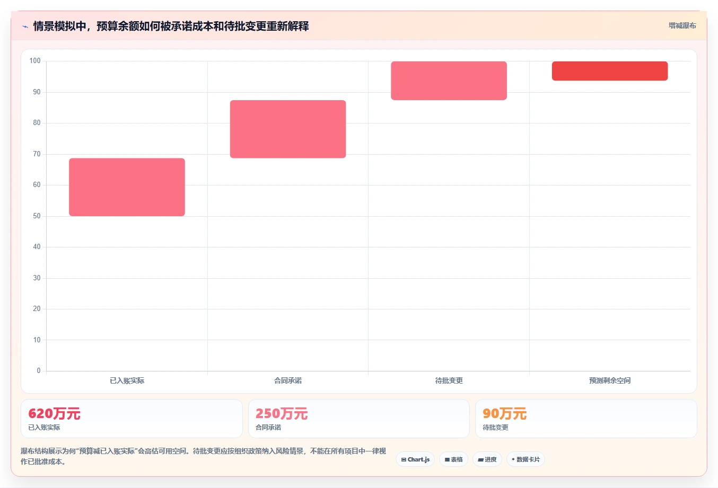Select the 数据卡片 tag chip
This screenshot has height=488, width=718.
pos(526,459)
